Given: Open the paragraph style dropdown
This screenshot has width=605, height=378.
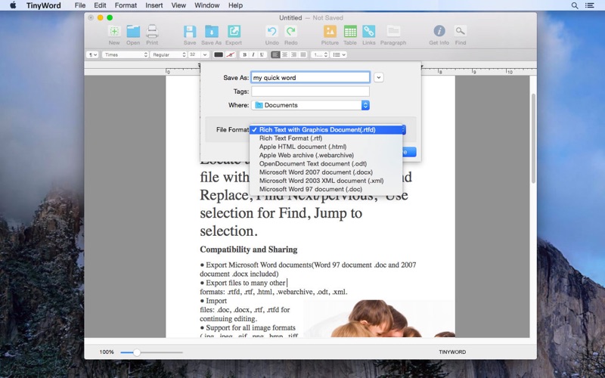Looking at the screenshot, I should tap(93, 54).
